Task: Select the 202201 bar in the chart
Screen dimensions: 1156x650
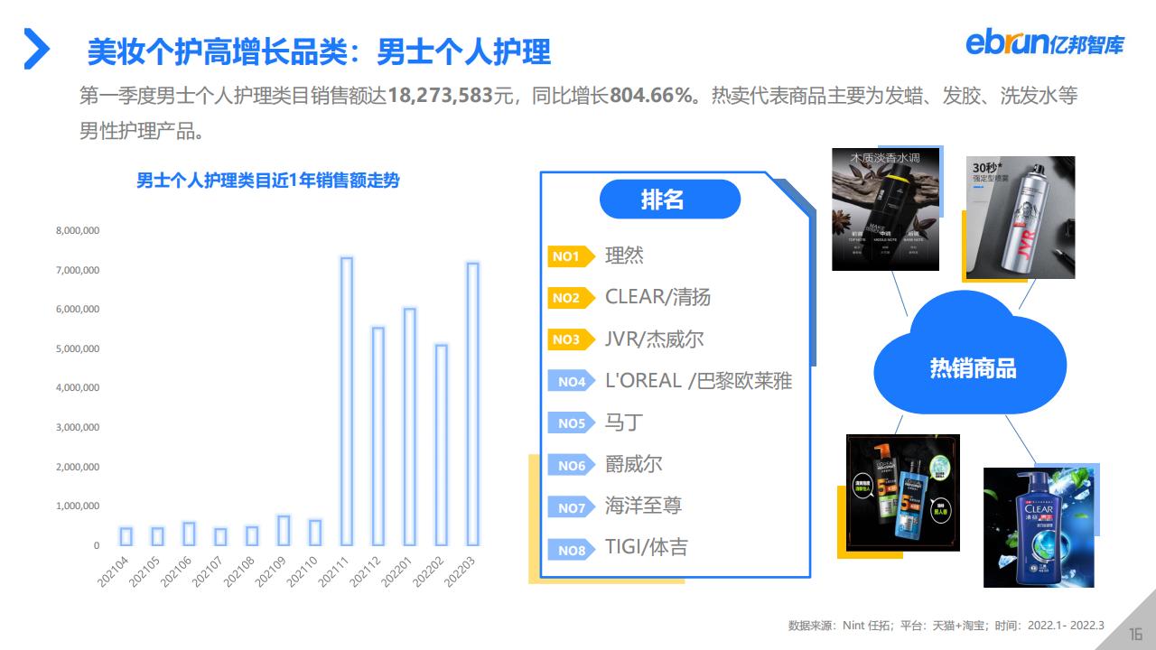Action: click(409, 427)
